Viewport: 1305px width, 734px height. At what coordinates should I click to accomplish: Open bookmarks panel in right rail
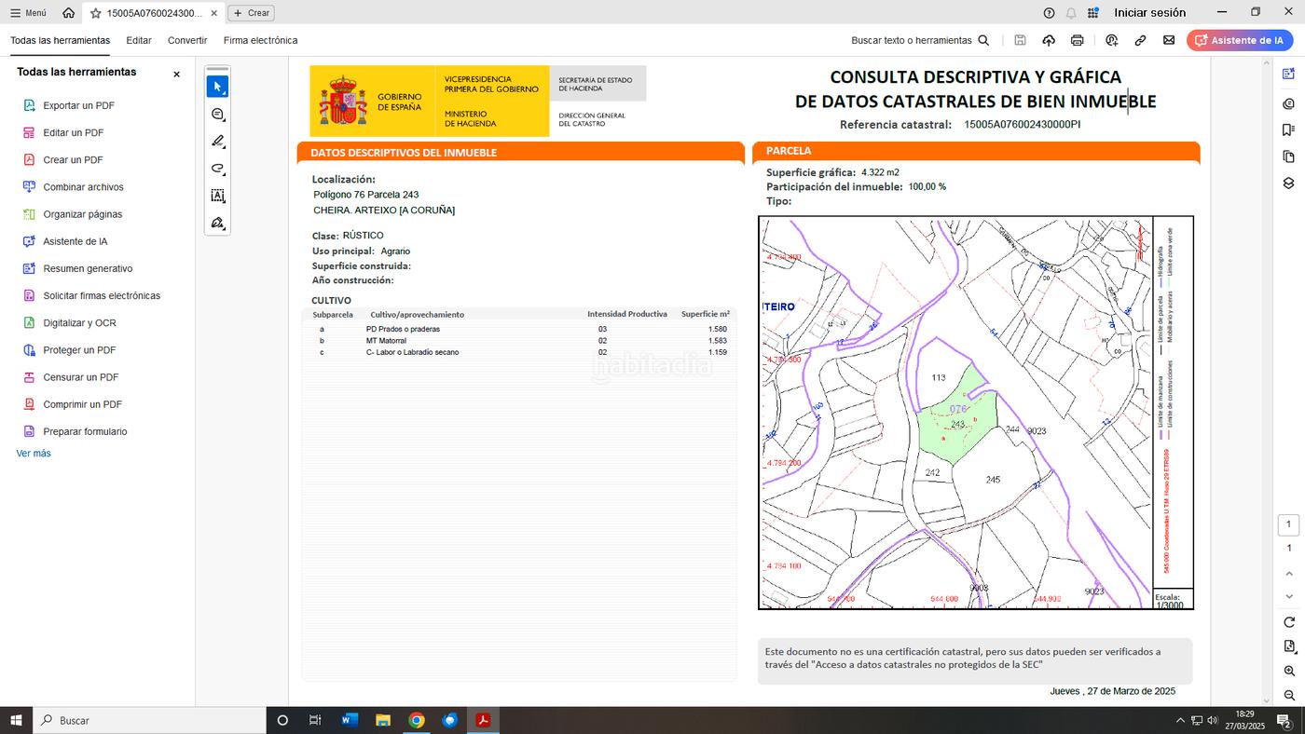(x=1289, y=129)
